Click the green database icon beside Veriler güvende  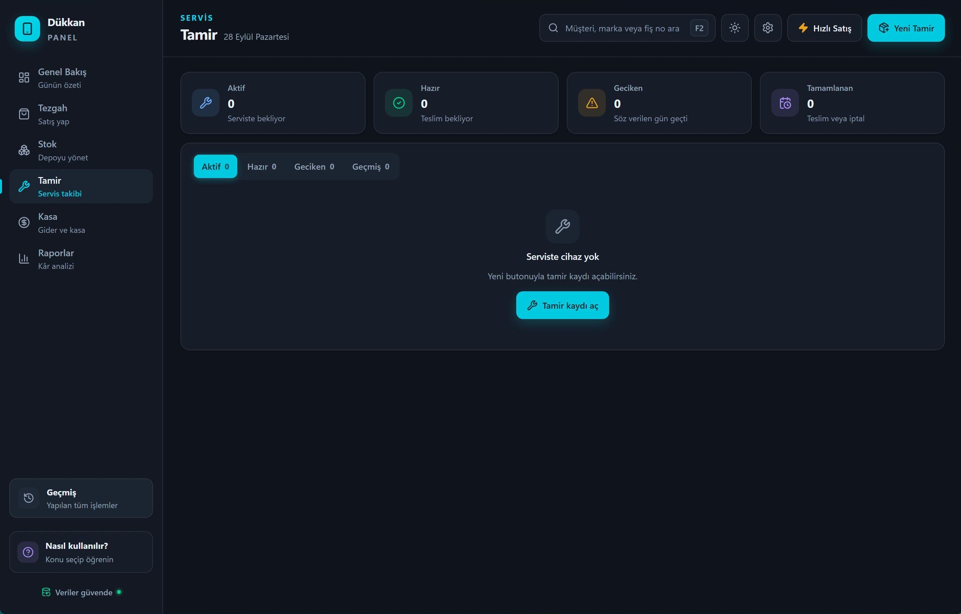[46, 592]
